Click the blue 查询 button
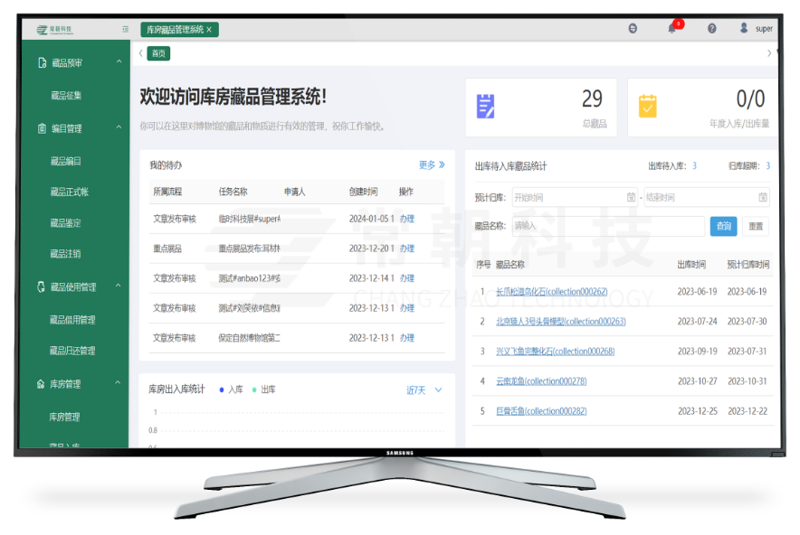800x535 pixels. (723, 226)
